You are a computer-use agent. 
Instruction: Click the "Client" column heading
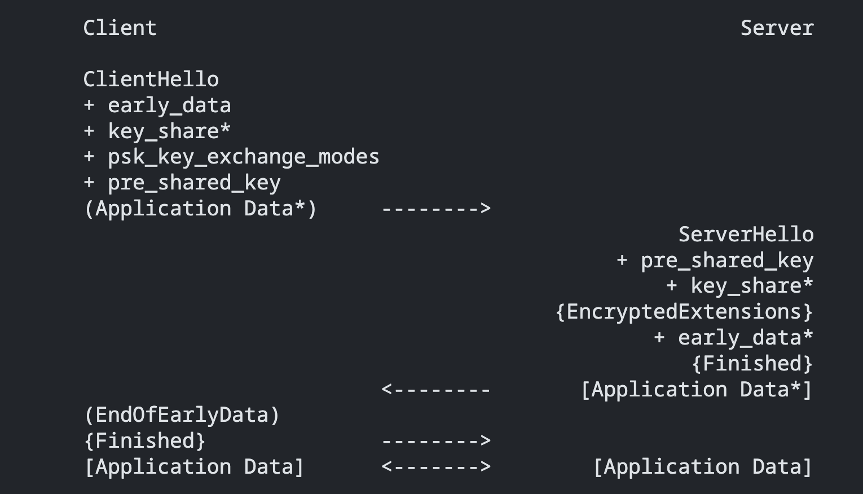click(120, 28)
